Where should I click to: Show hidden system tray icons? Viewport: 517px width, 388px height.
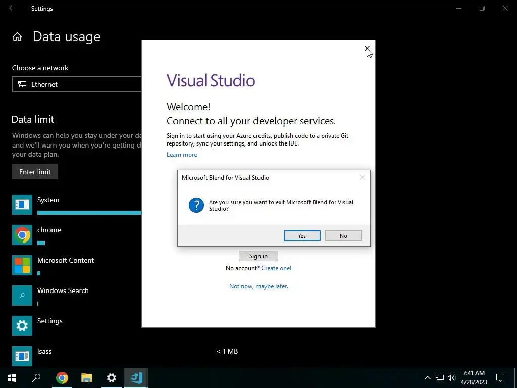(427, 378)
